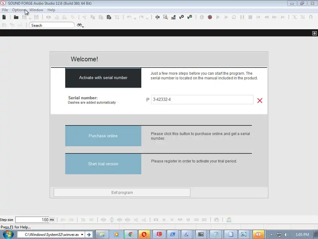Click the Press F1 for Help status text

pyautogui.click(x=16, y=227)
